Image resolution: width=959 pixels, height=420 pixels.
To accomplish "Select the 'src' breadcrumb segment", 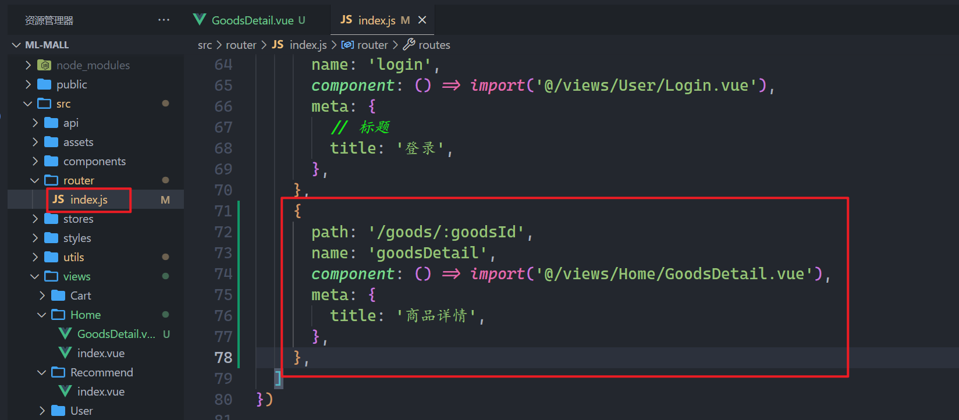I will (x=205, y=45).
